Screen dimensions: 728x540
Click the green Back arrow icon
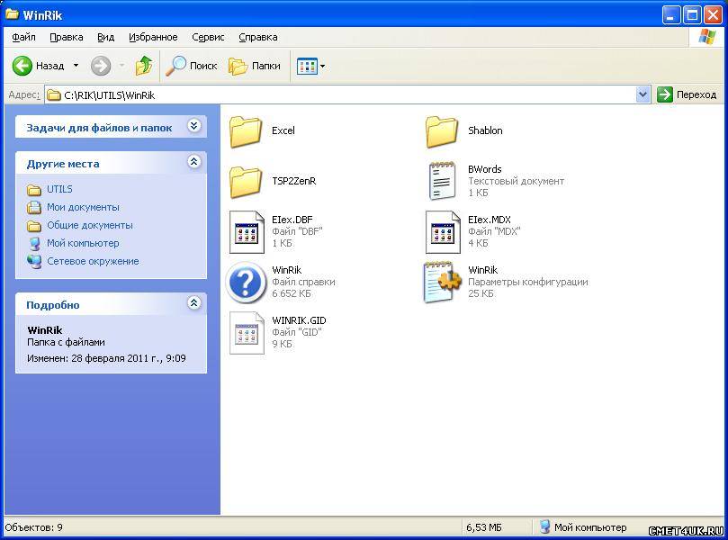click(x=22, y=66)
